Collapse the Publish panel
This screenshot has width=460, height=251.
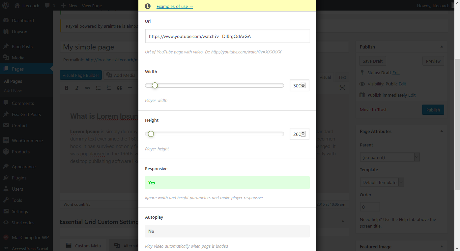442,47
